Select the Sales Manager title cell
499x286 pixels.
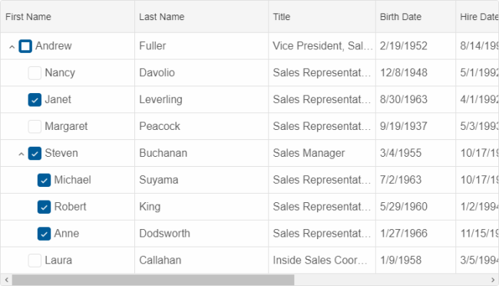pos(322,153)
